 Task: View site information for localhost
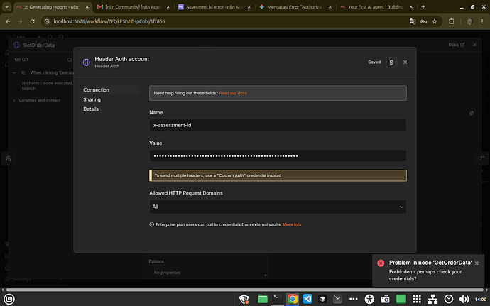[x=47, y=21]
